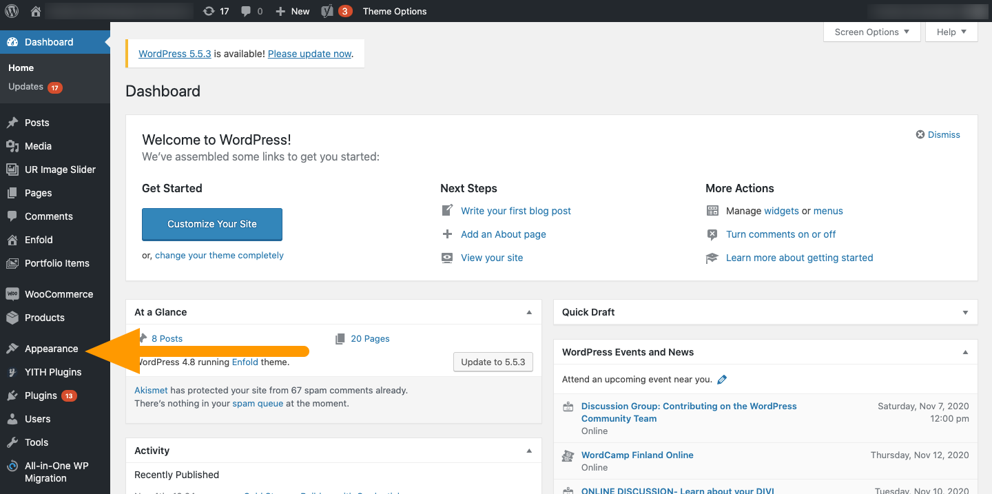
Task: Click Turn comments on or off link
Action: point(781,234)
